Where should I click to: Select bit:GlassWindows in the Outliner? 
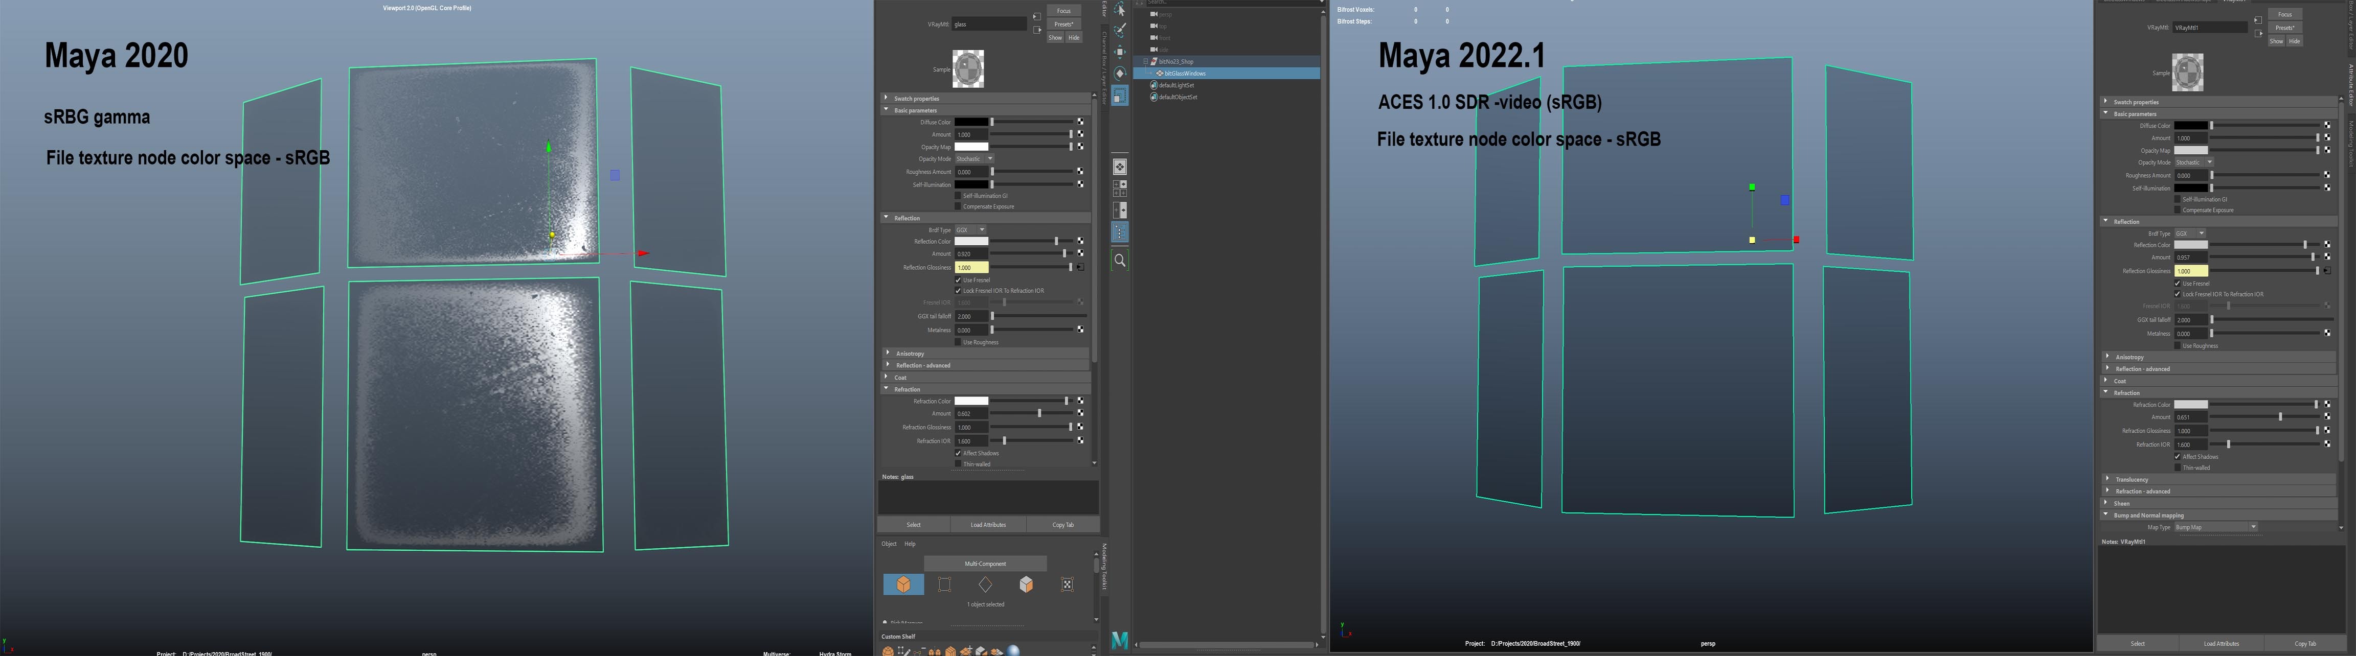(1227, 73)
